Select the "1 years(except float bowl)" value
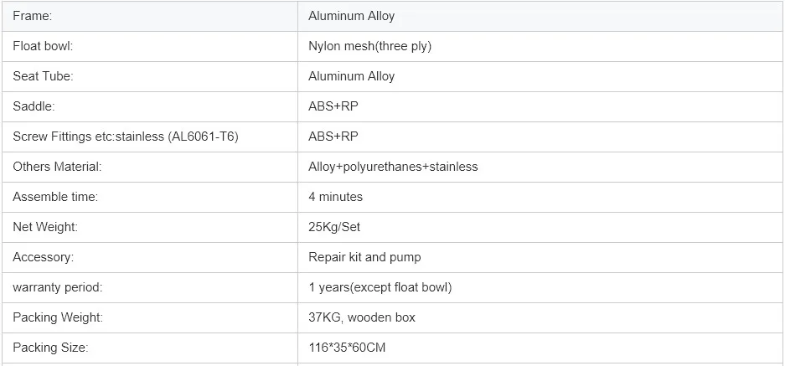The height and width of the screenshot is (366, 785). [380, 287]
